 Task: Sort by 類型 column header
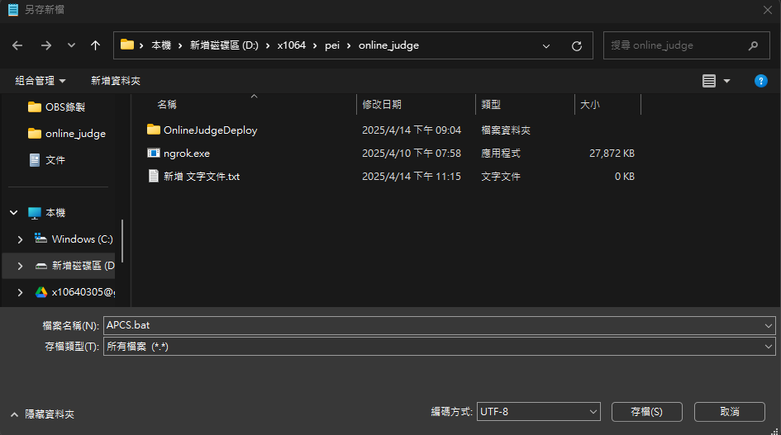tap(491, 105)
